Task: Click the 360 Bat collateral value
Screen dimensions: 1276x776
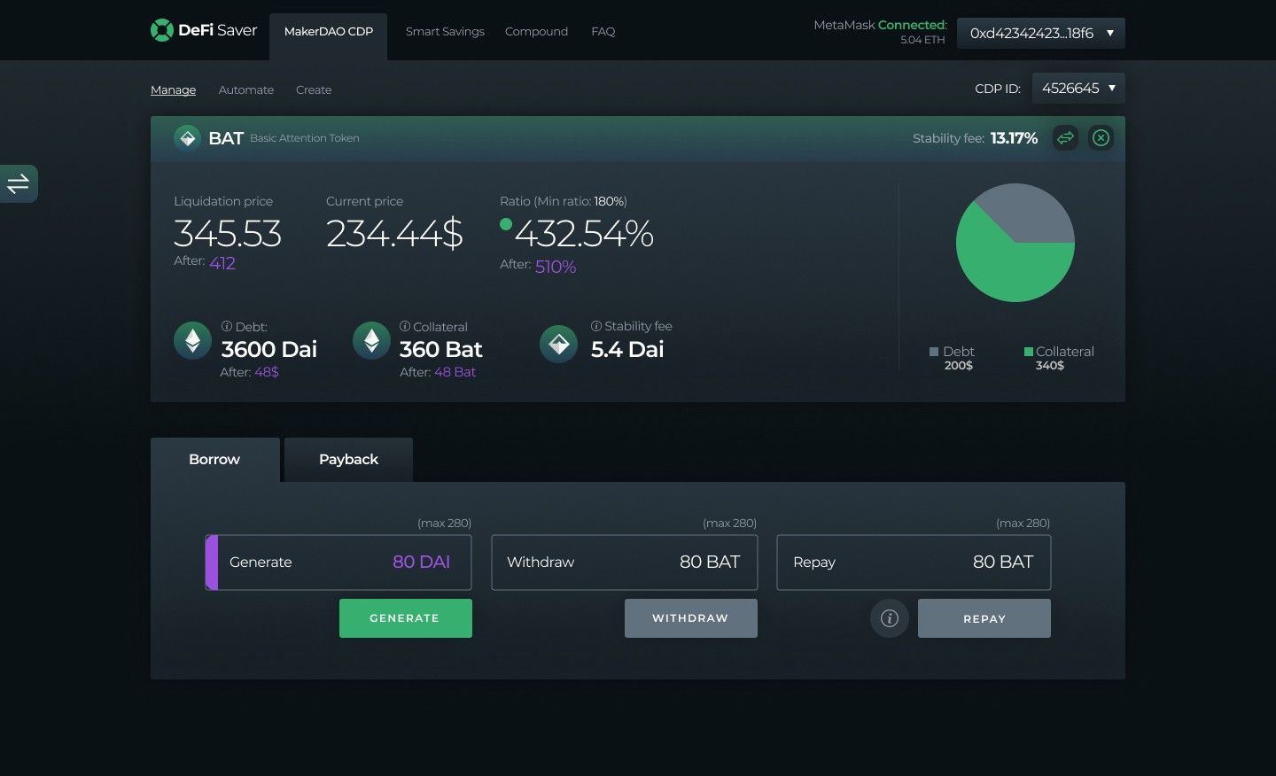Action: pyautogui.click(x=441, y=349)
